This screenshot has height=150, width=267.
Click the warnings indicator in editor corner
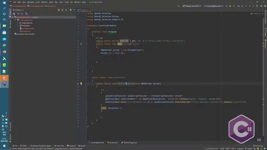click(x=254, y=14)
